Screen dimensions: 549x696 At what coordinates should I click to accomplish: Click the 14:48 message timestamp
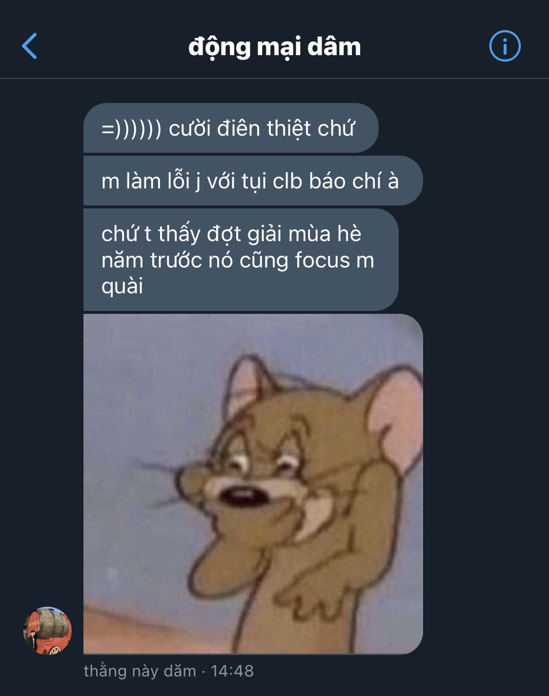(x=232, y=671)
